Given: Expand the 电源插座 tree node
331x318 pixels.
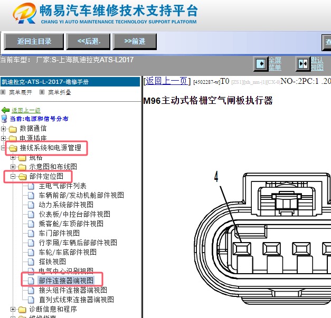Looking at the screenshot, I should (3, 138).
